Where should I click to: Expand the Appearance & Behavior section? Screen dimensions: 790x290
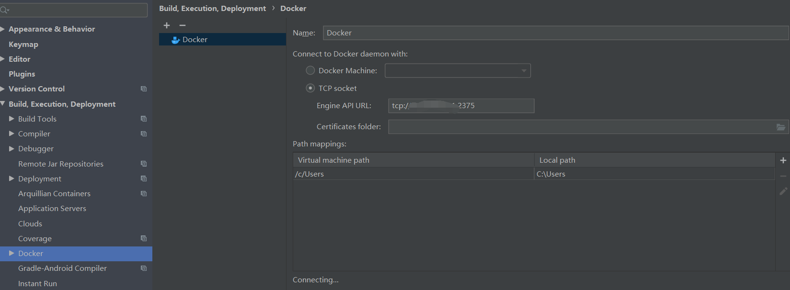tap(3, 29)
